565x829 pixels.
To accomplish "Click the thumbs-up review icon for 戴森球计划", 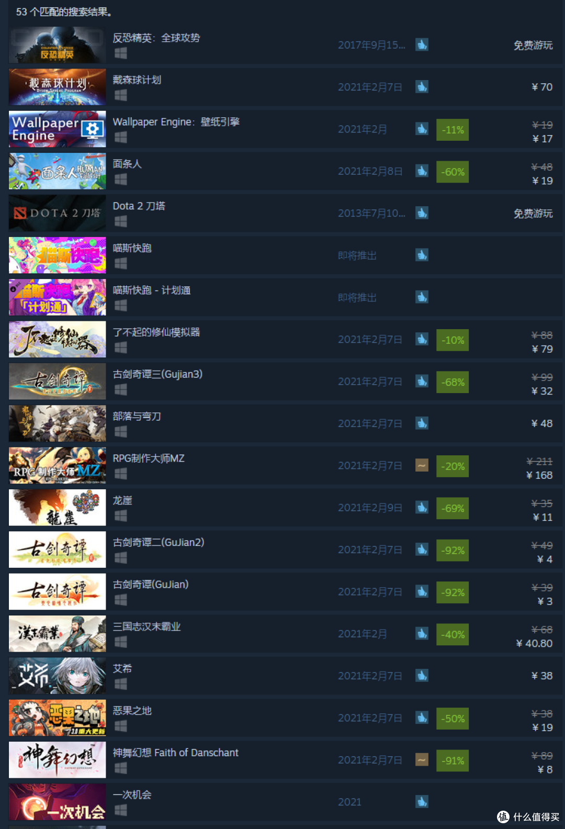I will (422, 86).
